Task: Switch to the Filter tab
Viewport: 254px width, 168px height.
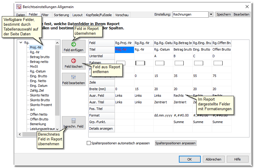Action: click(x=45, y=15)
